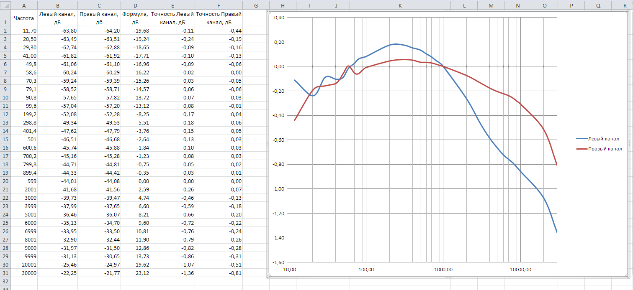Viewport: 633px width, 290px height.
Task: Select the cell with frequency 30000
Action: pos(23,273)
